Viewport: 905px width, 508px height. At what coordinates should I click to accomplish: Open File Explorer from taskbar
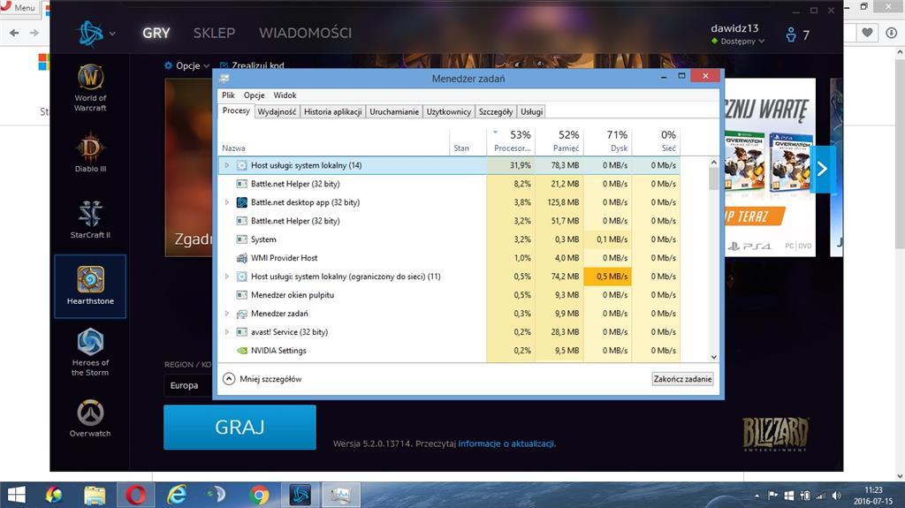click(95, 495)
